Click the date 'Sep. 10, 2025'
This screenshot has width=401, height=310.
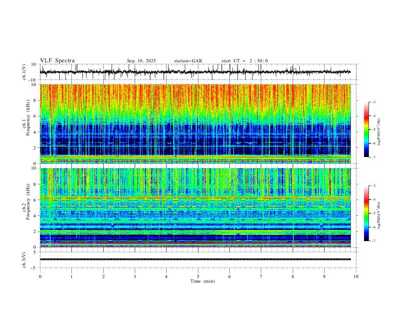point(141,61)
